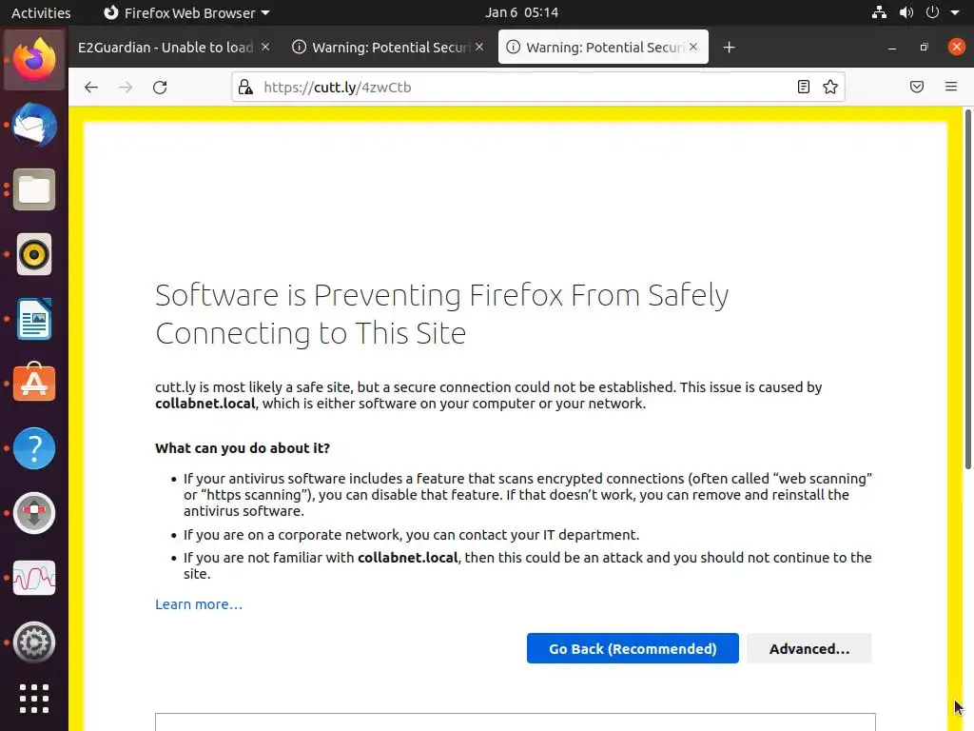Viewport: 974px width, 731px height.
Task: Open Firefox hamburger menu
Action: click(x=951, y=88)
